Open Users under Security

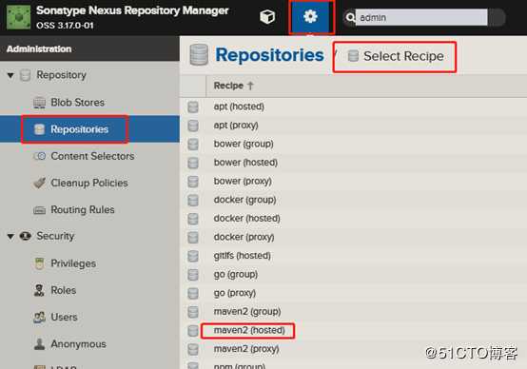coord(64,317)
